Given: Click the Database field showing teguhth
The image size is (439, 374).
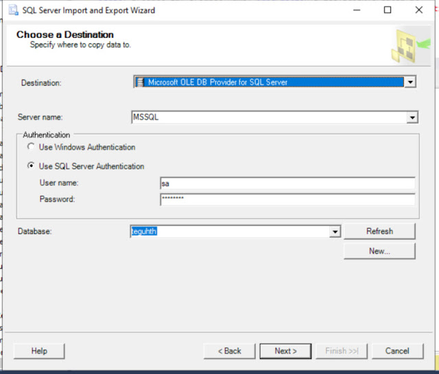Looking at the screenshot, I should click(235, 231).
